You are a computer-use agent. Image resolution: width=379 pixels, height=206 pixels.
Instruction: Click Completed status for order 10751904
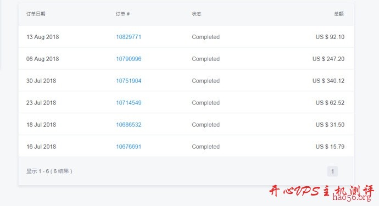[x=205, y=81]
